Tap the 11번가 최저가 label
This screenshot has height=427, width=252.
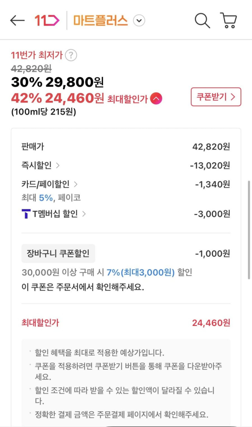(37, 55)
